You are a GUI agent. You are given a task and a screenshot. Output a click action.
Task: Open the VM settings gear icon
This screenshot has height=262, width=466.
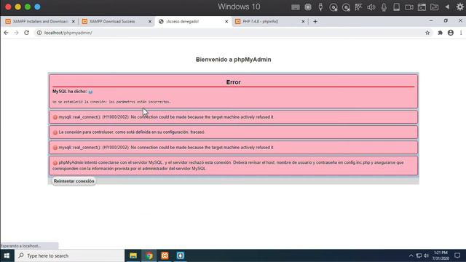(x=460, y=7)
